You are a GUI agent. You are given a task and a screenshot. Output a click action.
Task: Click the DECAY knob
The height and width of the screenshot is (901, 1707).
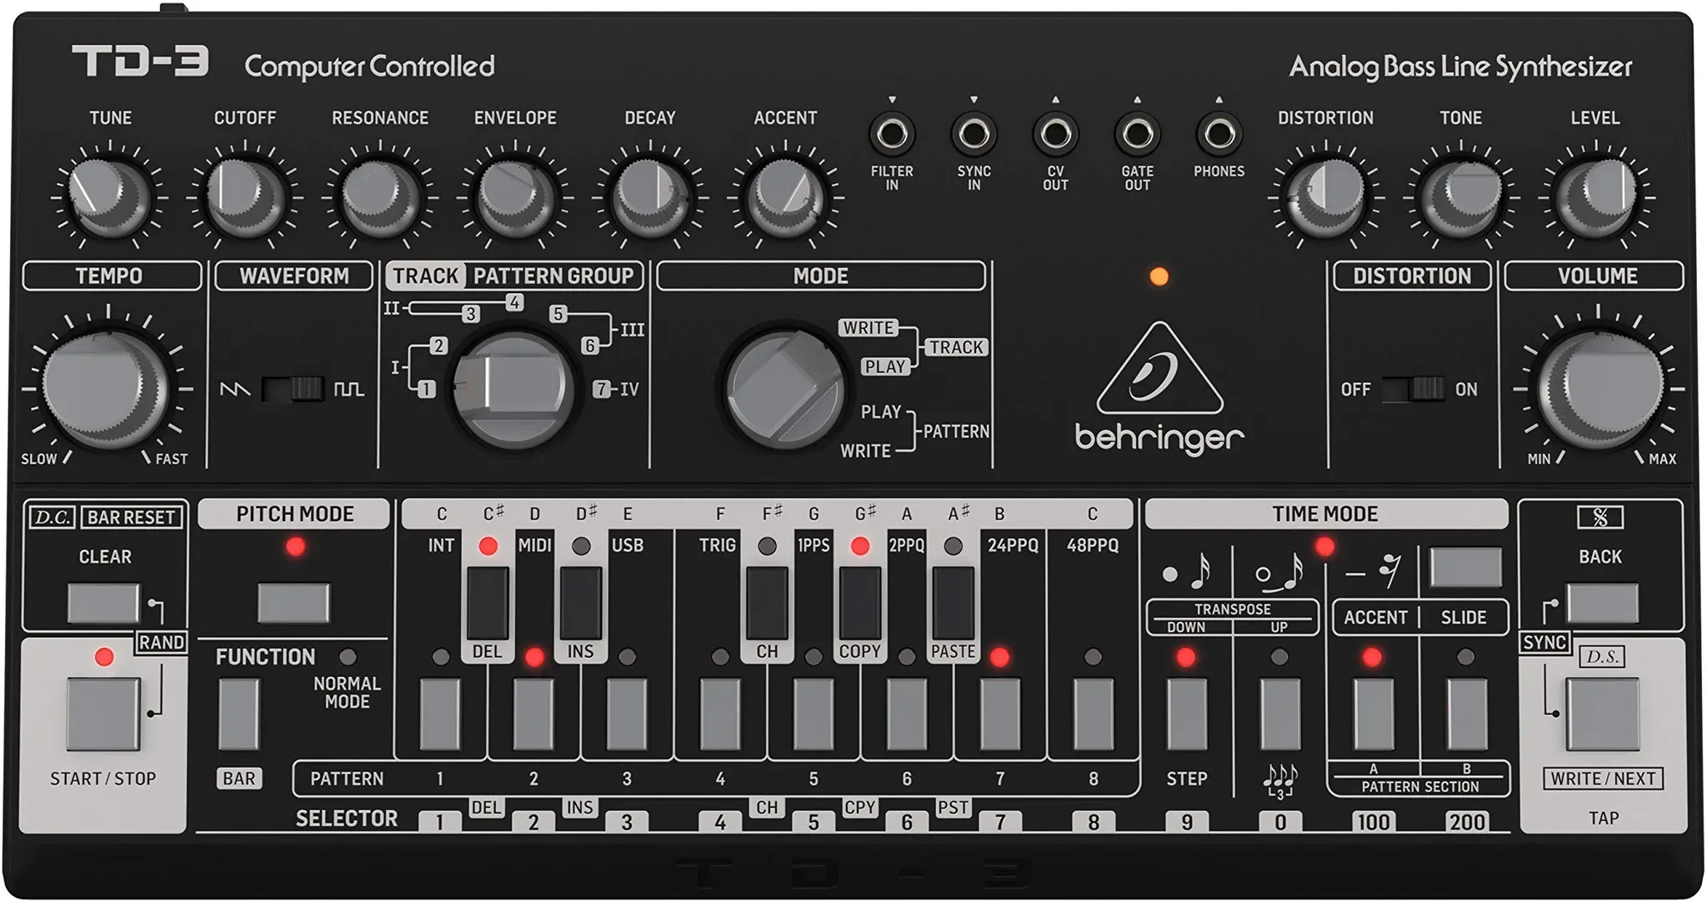coord(650,197)
